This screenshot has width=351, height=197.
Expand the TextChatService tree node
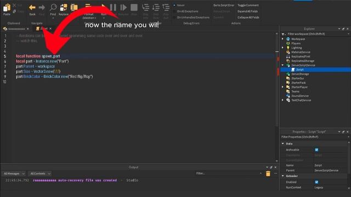tap(283, 100)
